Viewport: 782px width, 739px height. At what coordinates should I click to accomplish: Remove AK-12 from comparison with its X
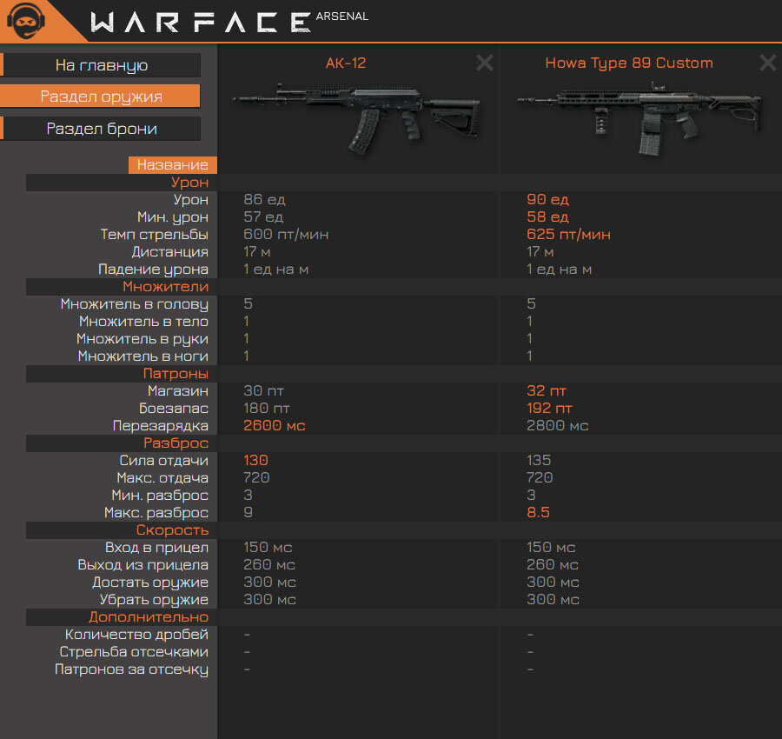pos(484,63)
